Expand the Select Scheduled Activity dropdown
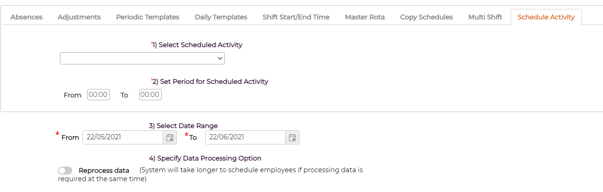Image resolution: width=603 pixels, height=192 pixels. [142, 58]
